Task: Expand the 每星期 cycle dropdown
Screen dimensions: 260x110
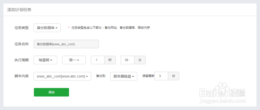Action: (x=45, y=60)
